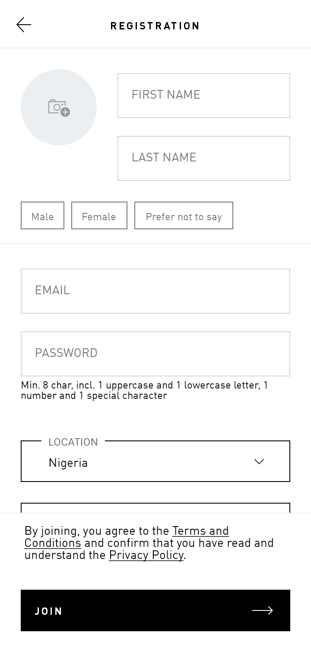Tap the JOIN button
This screenshot has height=652, width=311.
pos(155,610)
